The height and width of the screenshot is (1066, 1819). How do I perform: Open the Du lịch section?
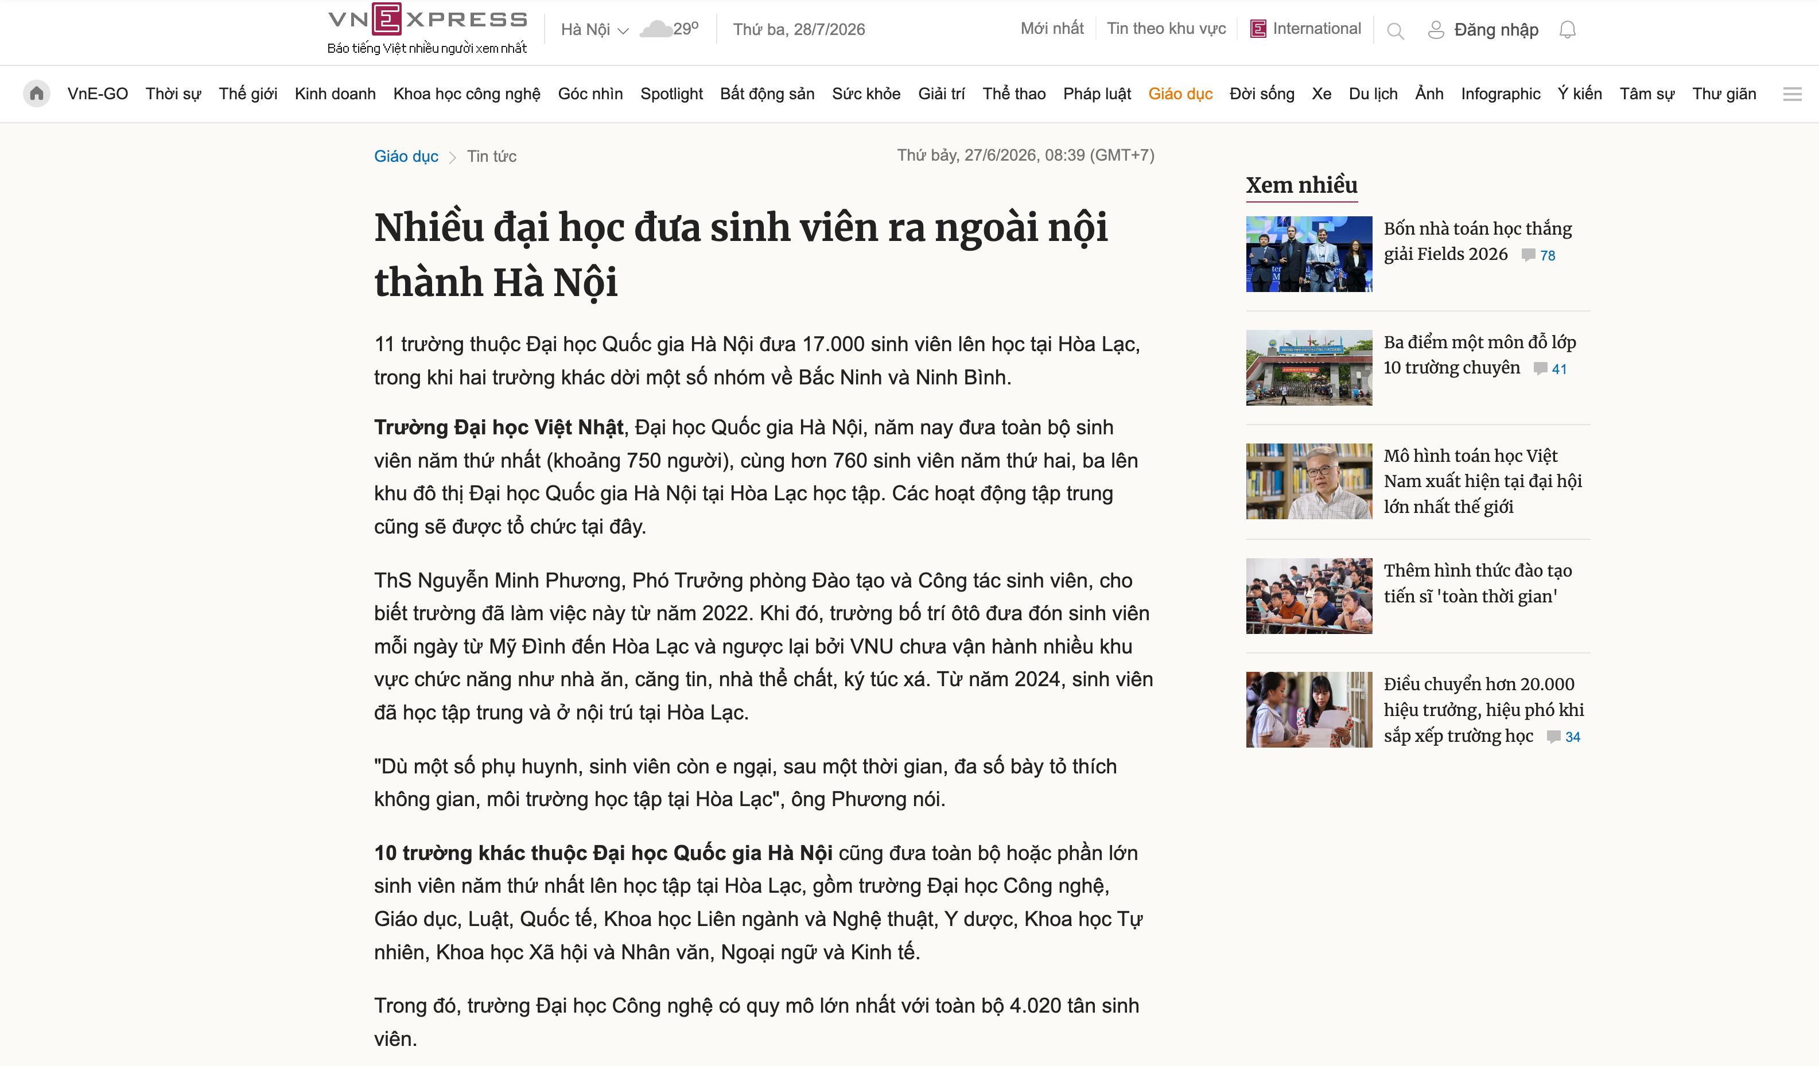(x=1373, y=94)
